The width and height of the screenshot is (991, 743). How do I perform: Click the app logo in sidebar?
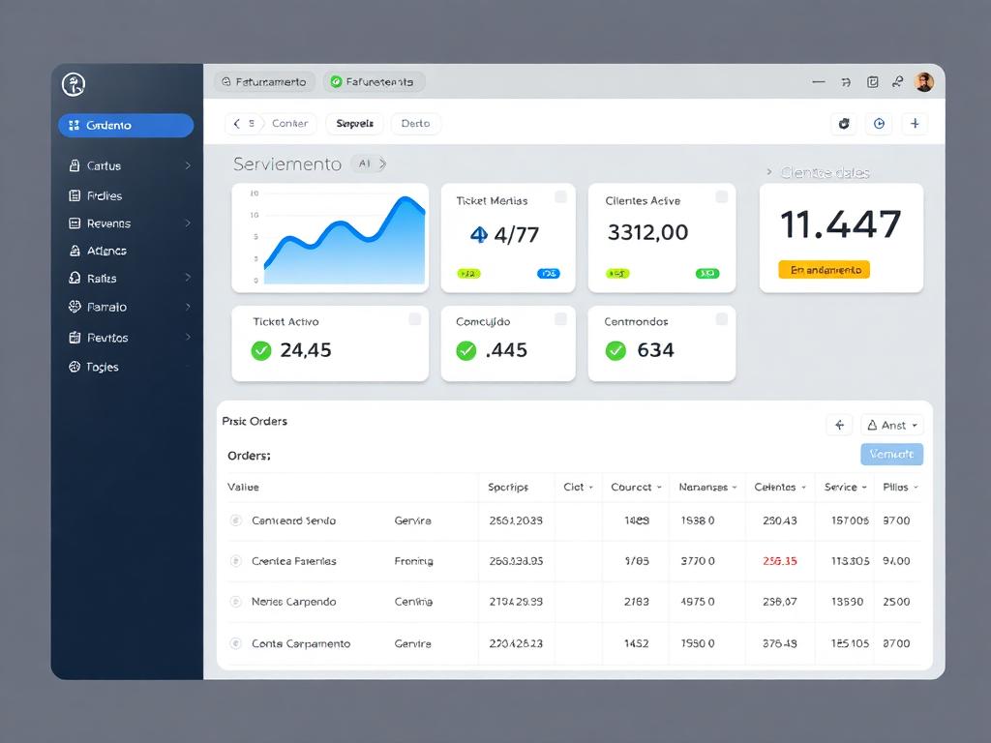tap(74, 84)
